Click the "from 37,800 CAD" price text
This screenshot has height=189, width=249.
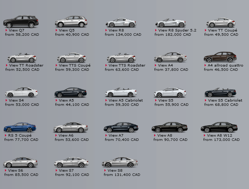pyautogui.click(x=171, y=70)
